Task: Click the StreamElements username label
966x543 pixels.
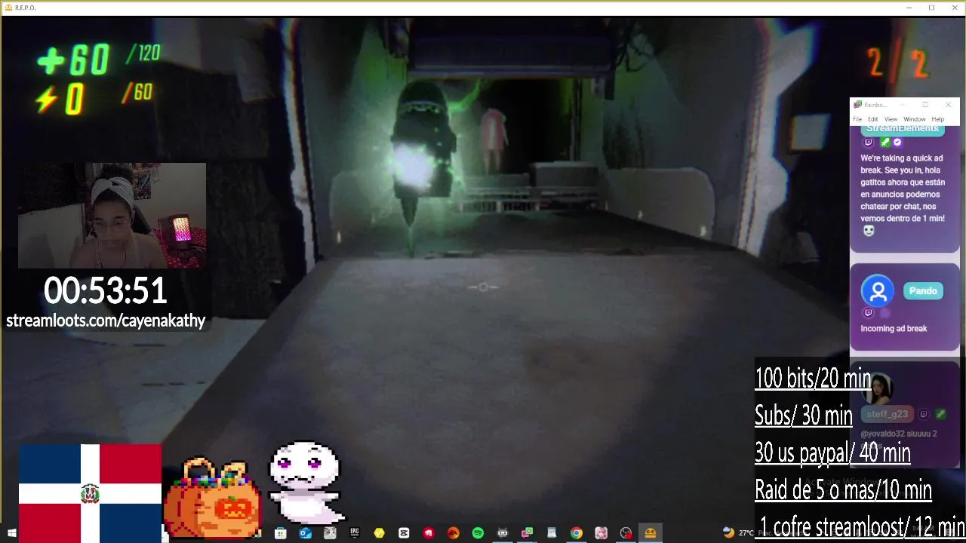Action: coord(903,128)
